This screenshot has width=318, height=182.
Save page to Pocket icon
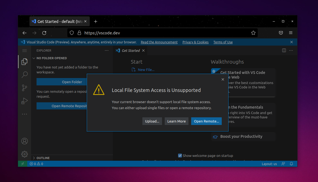(281, 33)
